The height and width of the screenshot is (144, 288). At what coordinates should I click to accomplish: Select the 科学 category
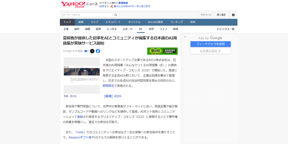click(151, 29)
